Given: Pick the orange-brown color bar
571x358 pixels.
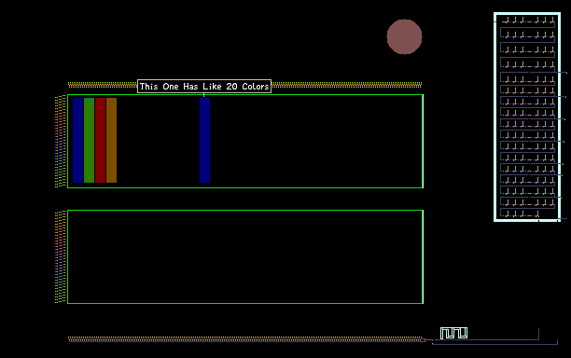Looking at the screenshot, I should pos(111,140).
